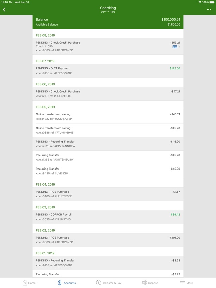Viewport: 216px width, 288px height.
Task: Open Online transfer from saving ref #UGM673I2P
Action: 108,116
